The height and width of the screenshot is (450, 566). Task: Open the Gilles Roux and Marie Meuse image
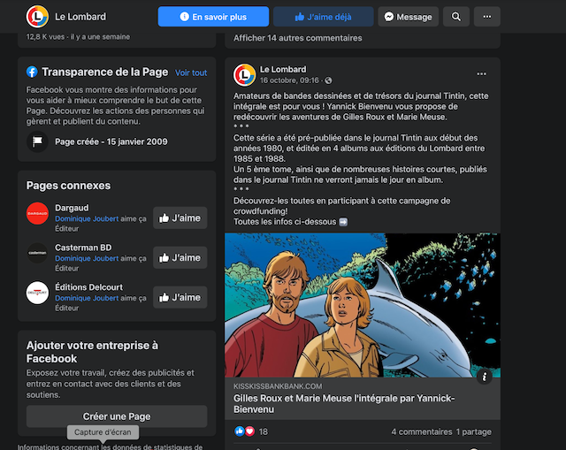(x=363, y=305)
